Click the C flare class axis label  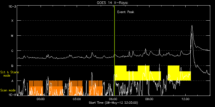tap(12, 51)
